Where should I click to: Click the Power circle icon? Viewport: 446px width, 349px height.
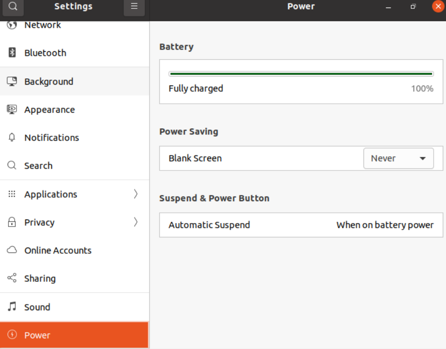[12, 334]
